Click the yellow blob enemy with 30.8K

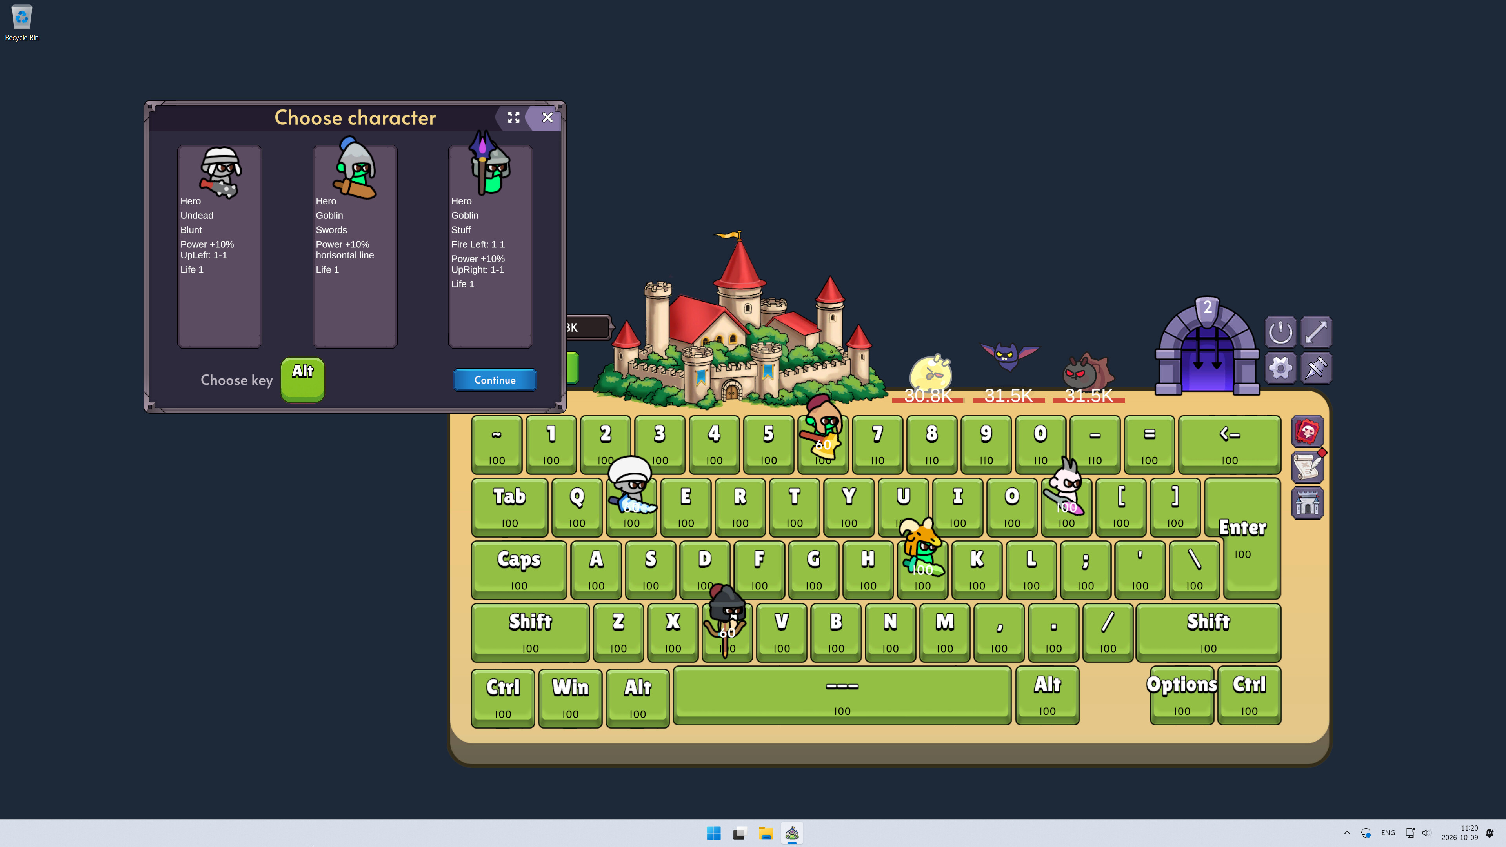point(930,373)
